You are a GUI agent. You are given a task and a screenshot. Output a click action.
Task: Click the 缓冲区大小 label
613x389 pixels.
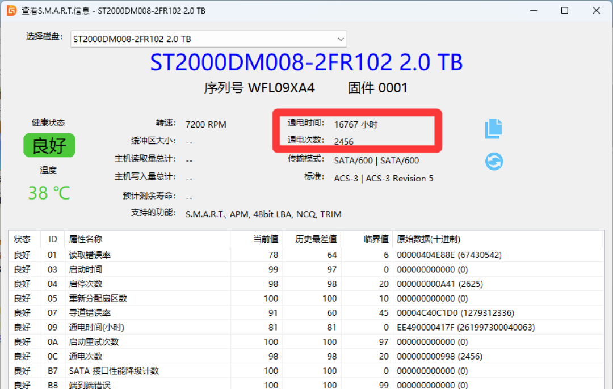(154, 141)
